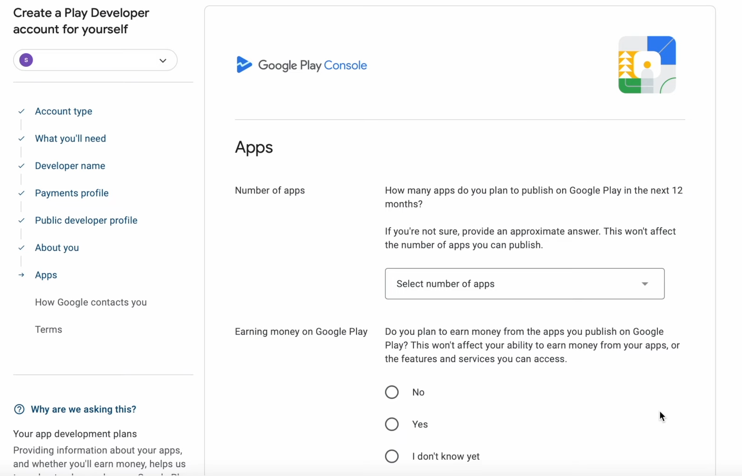This screenshot has width=742, height=476.
Task: Click the Apps page heading
Action: 254,148
